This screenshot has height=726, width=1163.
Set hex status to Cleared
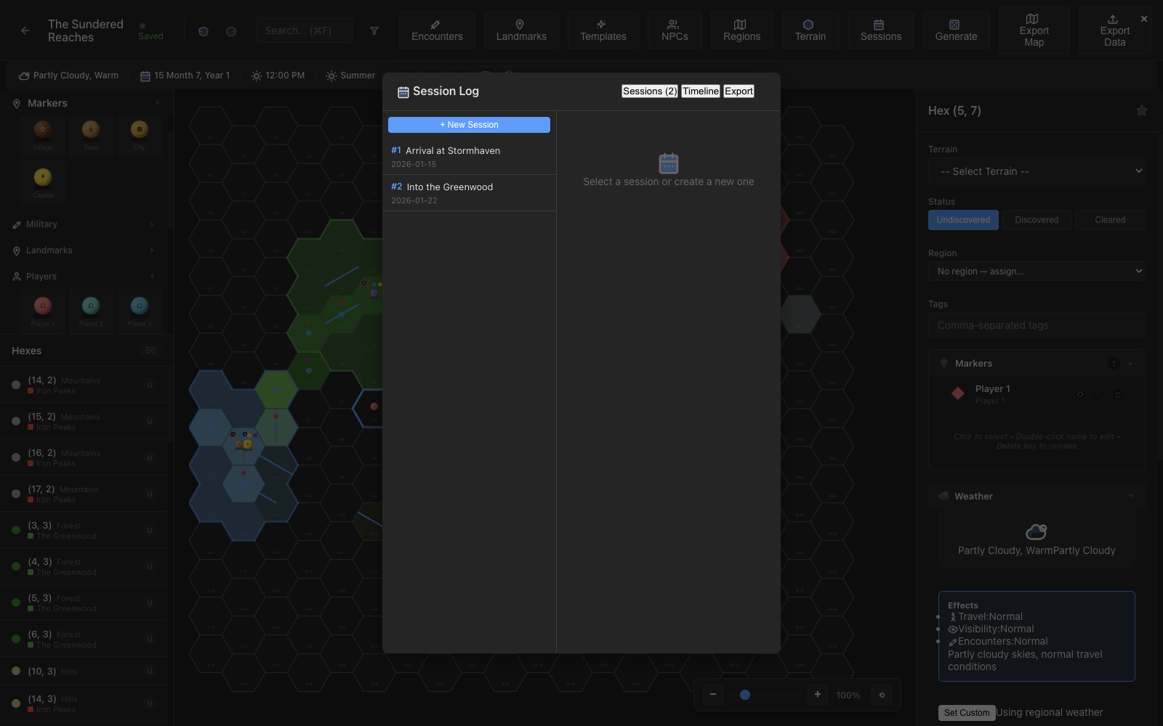pos(1110,220)
